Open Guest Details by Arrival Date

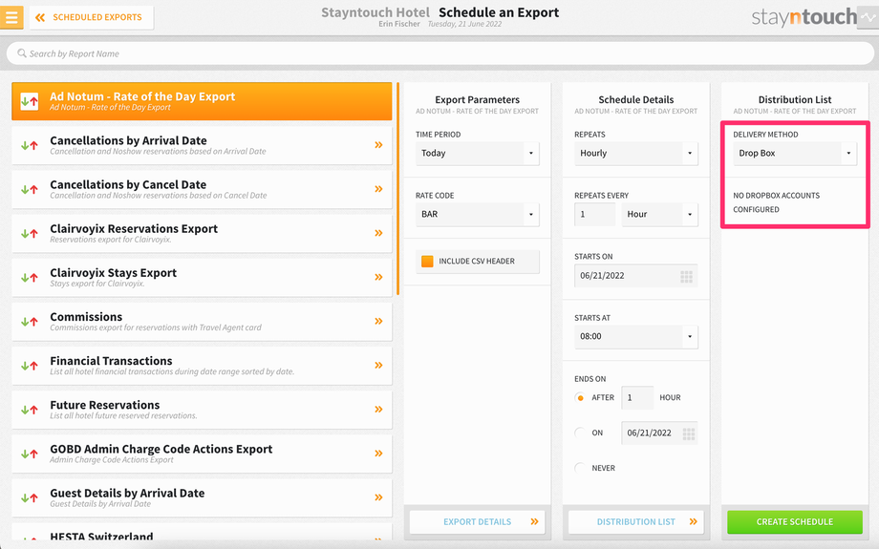click(202, 498)
